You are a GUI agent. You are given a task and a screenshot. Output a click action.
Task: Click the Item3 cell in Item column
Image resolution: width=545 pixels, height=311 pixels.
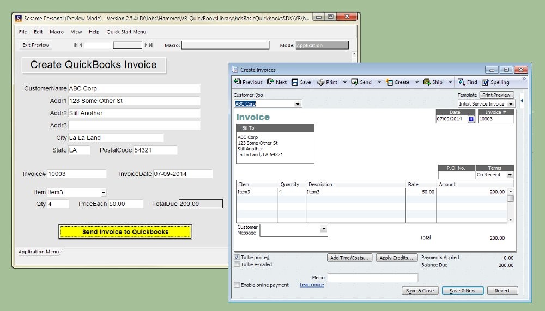pyautogui.click(x=257, y=192)
